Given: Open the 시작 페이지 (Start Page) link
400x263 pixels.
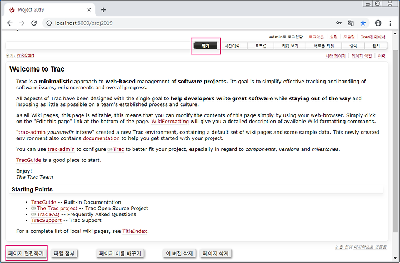Looking at the screenshot, I should coord(335,56).
